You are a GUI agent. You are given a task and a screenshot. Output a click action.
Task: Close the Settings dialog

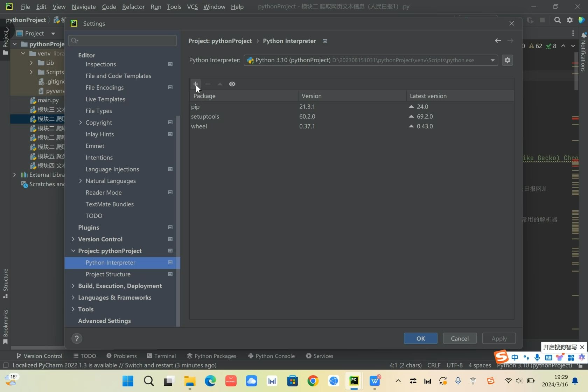(512, 23)
